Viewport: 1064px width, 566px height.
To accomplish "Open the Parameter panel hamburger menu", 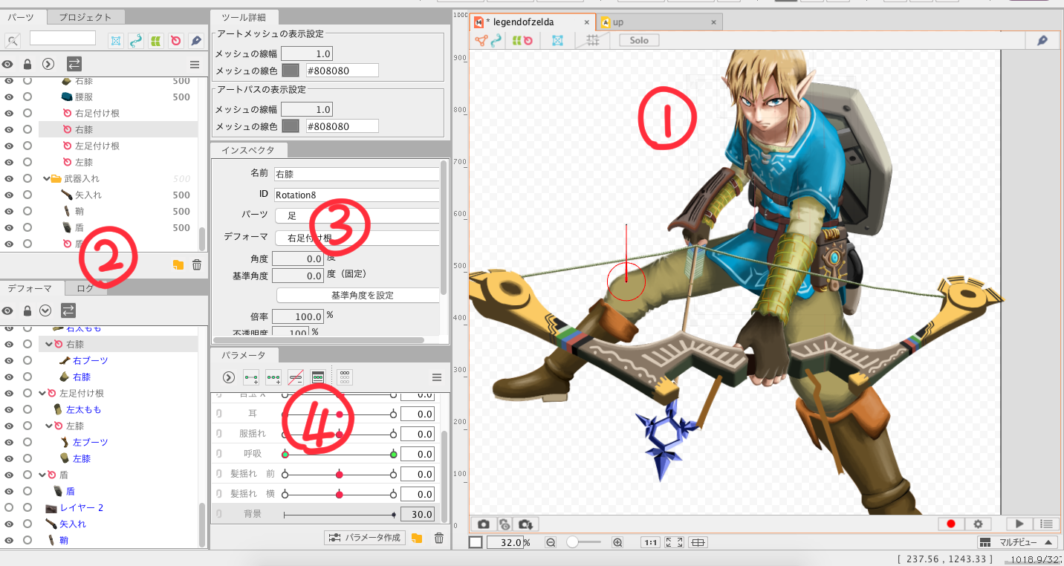I will click(x=437, y=377).
